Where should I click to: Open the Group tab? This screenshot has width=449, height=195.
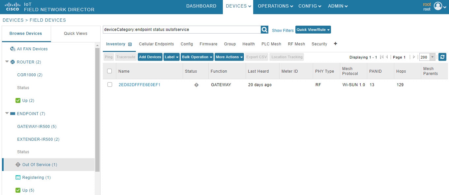[230, 44]
